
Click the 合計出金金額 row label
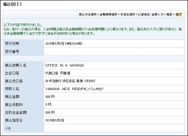pyautogui.click(x=16, y=113)
